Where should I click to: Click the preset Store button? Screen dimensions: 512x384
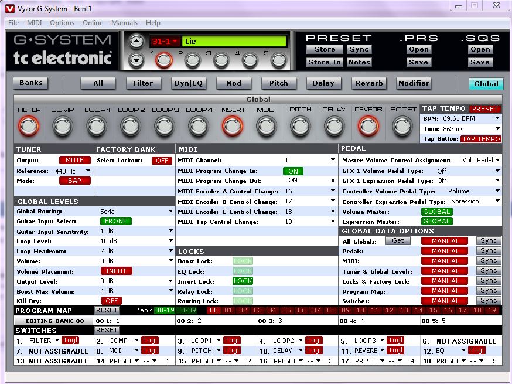click(x=325, y=49)
